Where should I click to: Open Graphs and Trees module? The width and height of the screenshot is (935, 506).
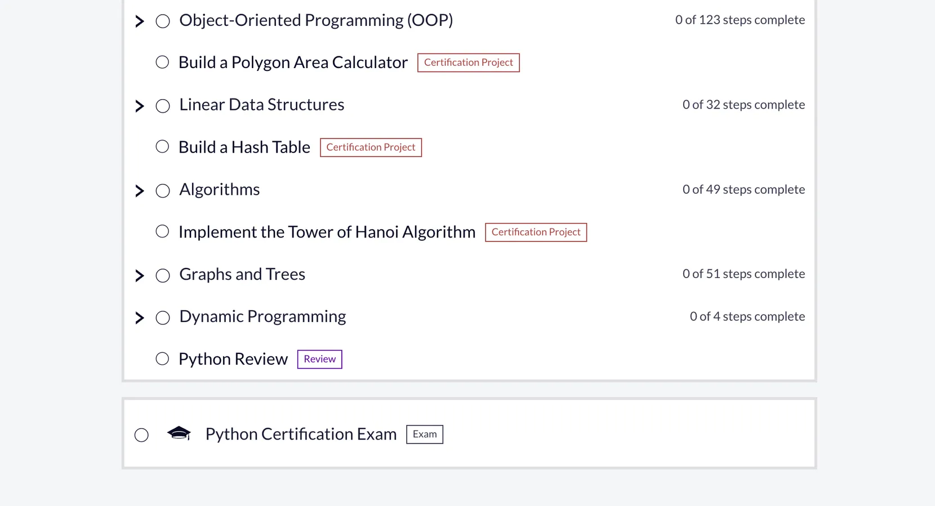click(x=242, y=274)
